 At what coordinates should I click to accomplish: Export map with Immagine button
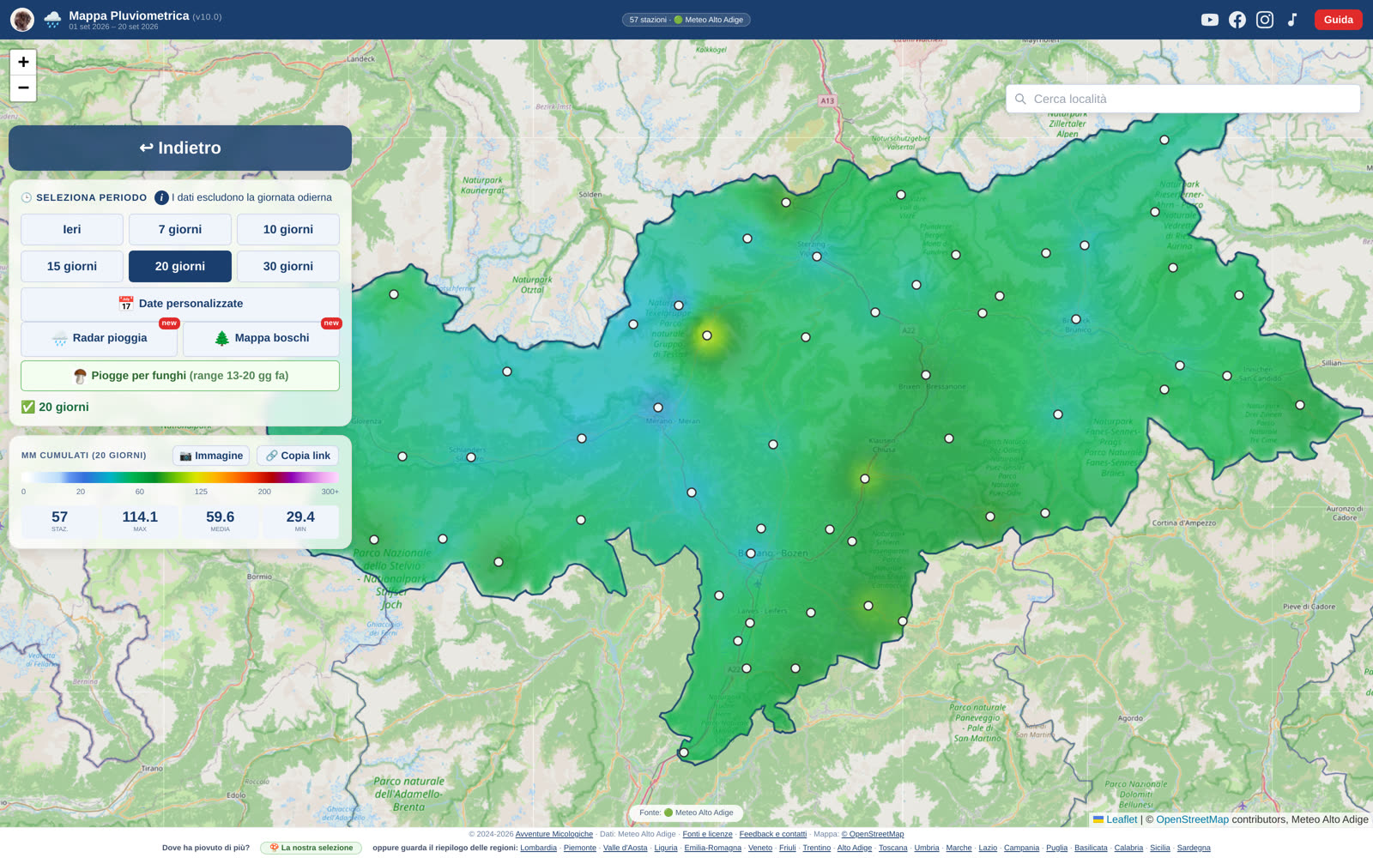coord(211,456)
